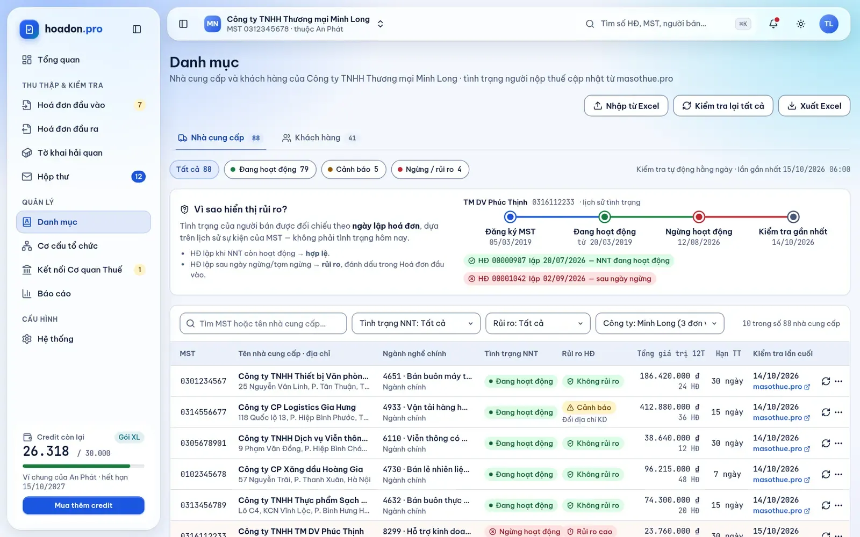Toggle sidebar icon in top bar
Viewport: 860px width, 537px height.
coord(183,24)
